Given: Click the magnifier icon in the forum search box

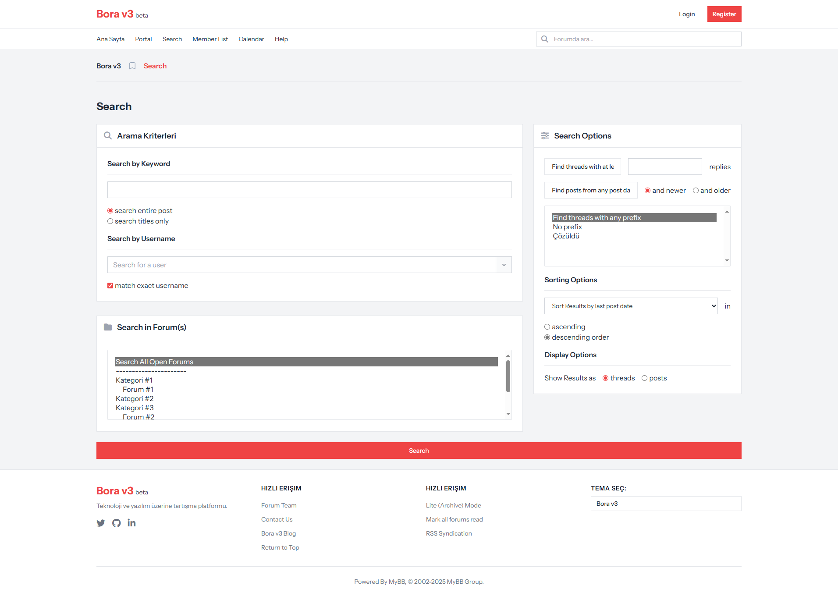Looking at the screenshot, I should coord(545,39).
